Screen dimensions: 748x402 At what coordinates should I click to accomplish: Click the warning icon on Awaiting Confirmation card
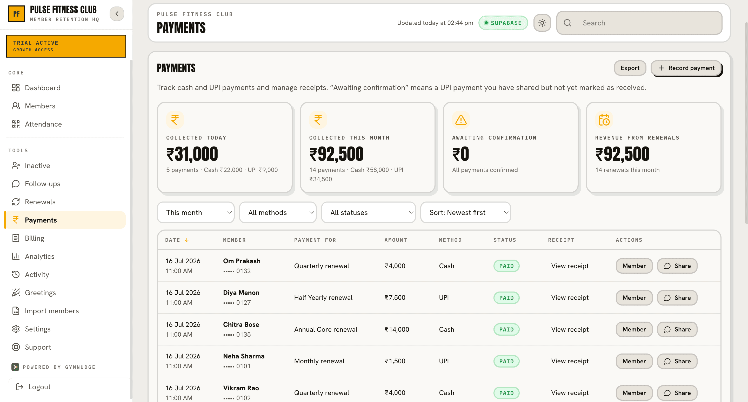(x=461, y=120)
